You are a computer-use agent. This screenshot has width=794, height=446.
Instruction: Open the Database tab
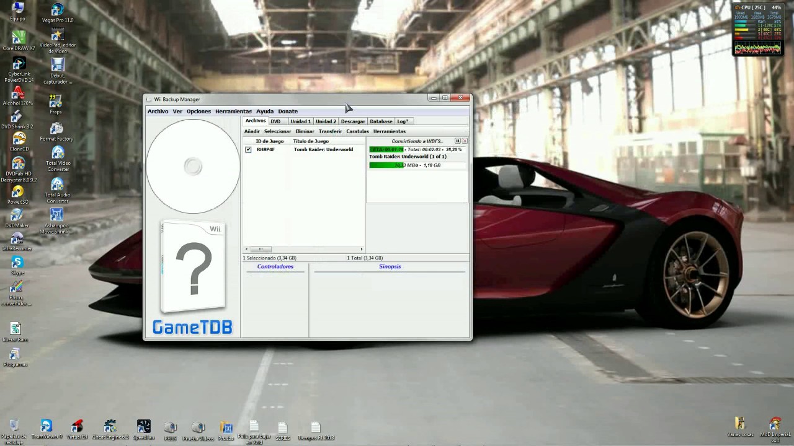[x=381, y=121]
